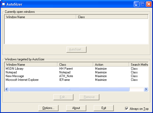Click the scrollbar left arrow
This screenshot has width=153, height=113.
click(x=7, y=89)
